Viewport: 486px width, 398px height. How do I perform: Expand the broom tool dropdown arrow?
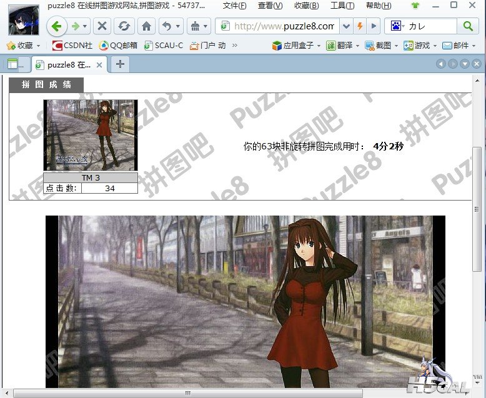[x=206, y=26]
